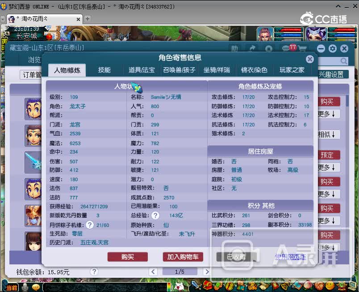Click the purple-haired character portrait at top

[x=316, y=34]
